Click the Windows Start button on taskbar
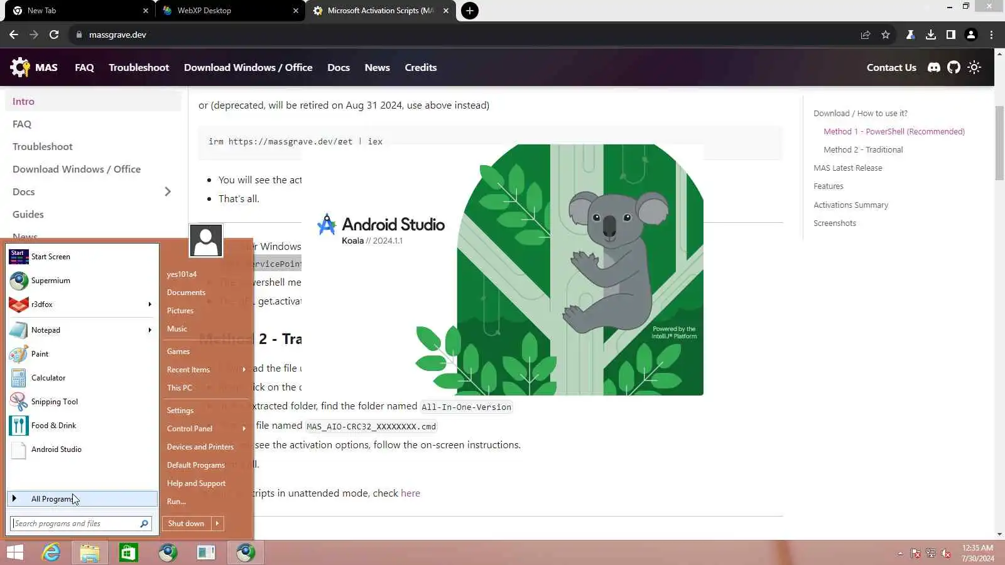The height and width of the screenshot is (565, 1005). pyautogui.click(x=15, y=552)
